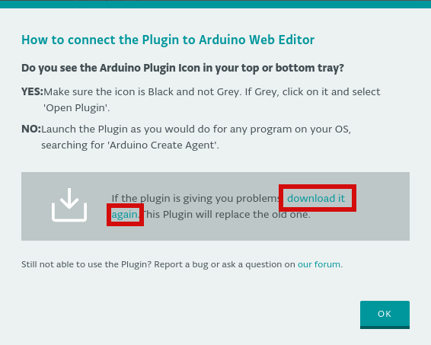Confirm the dialog with OK button
This screenshot has width=431, height=345.
pyautogui.click(x=385, y=315)
